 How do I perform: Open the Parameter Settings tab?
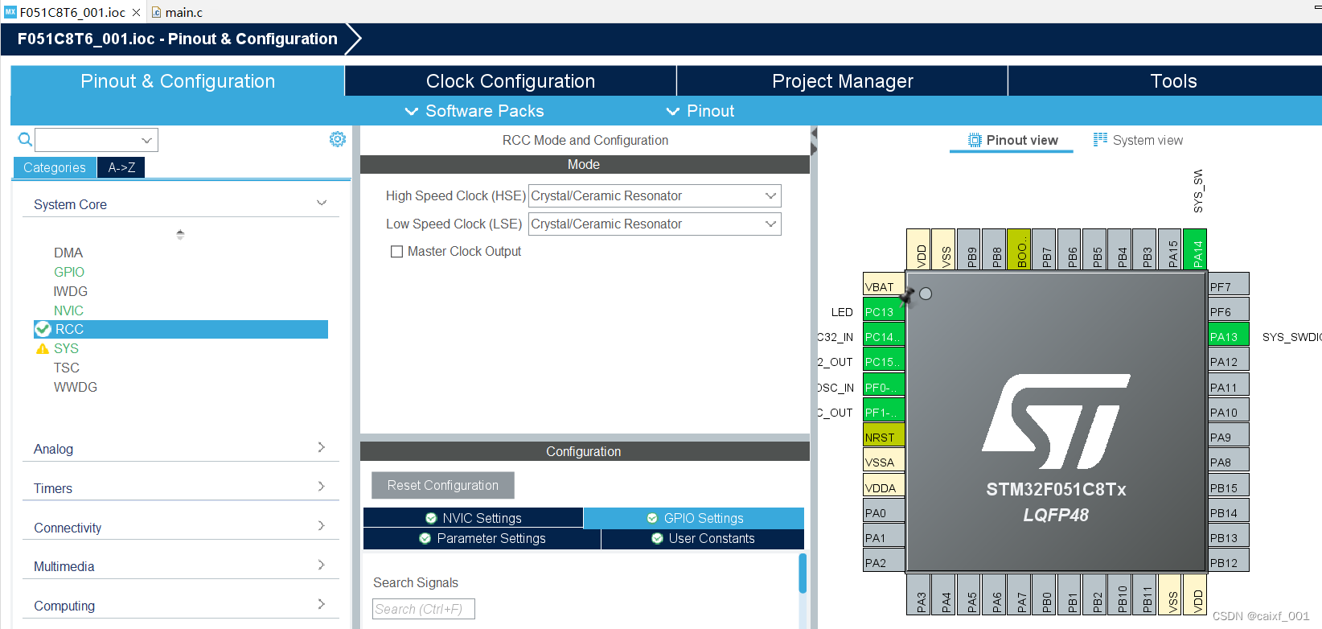482,539
